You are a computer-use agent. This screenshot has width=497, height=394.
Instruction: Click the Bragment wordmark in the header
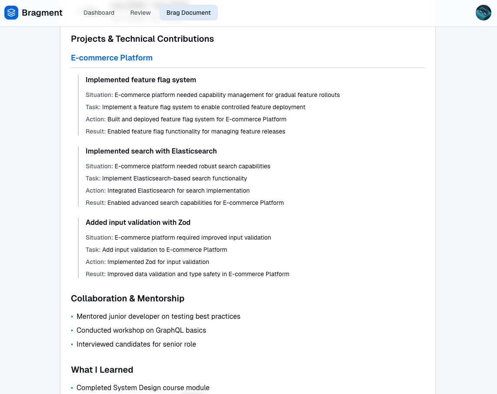pyautogui.click(x=42, y=13)
